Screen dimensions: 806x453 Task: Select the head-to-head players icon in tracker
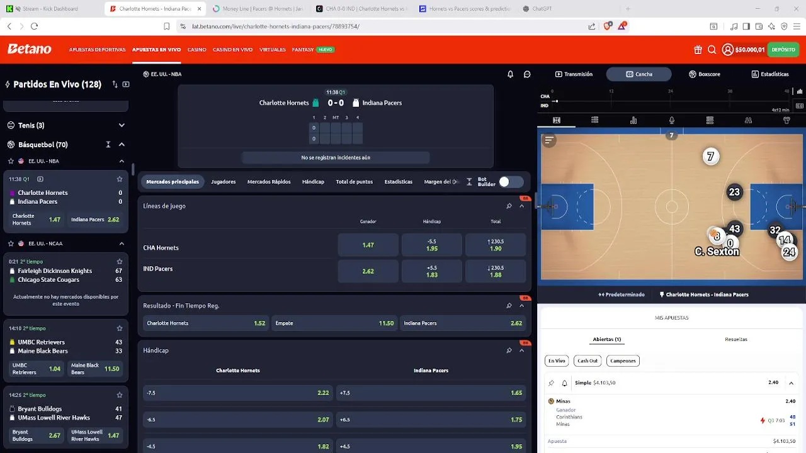point(748,120)
